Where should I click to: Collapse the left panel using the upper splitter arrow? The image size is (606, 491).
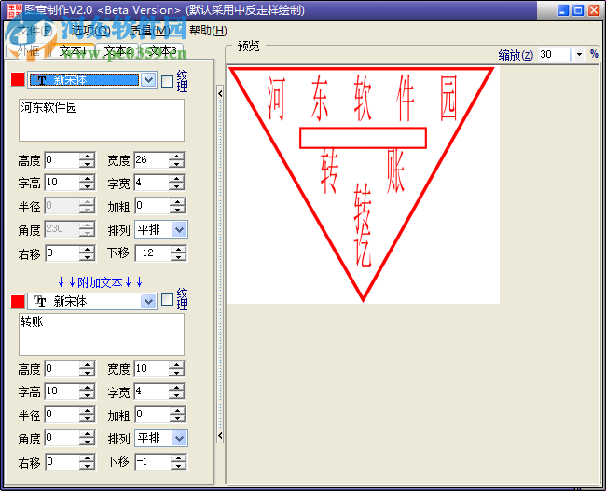tap(220, 93)
